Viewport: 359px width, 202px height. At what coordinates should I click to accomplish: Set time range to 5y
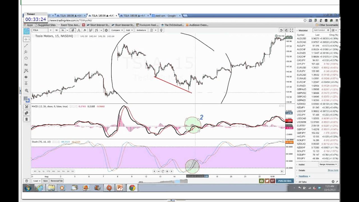point(39,171)
